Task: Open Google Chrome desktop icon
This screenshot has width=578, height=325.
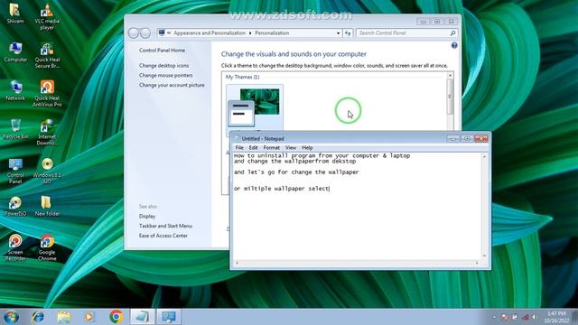Action: coord(47,247)
